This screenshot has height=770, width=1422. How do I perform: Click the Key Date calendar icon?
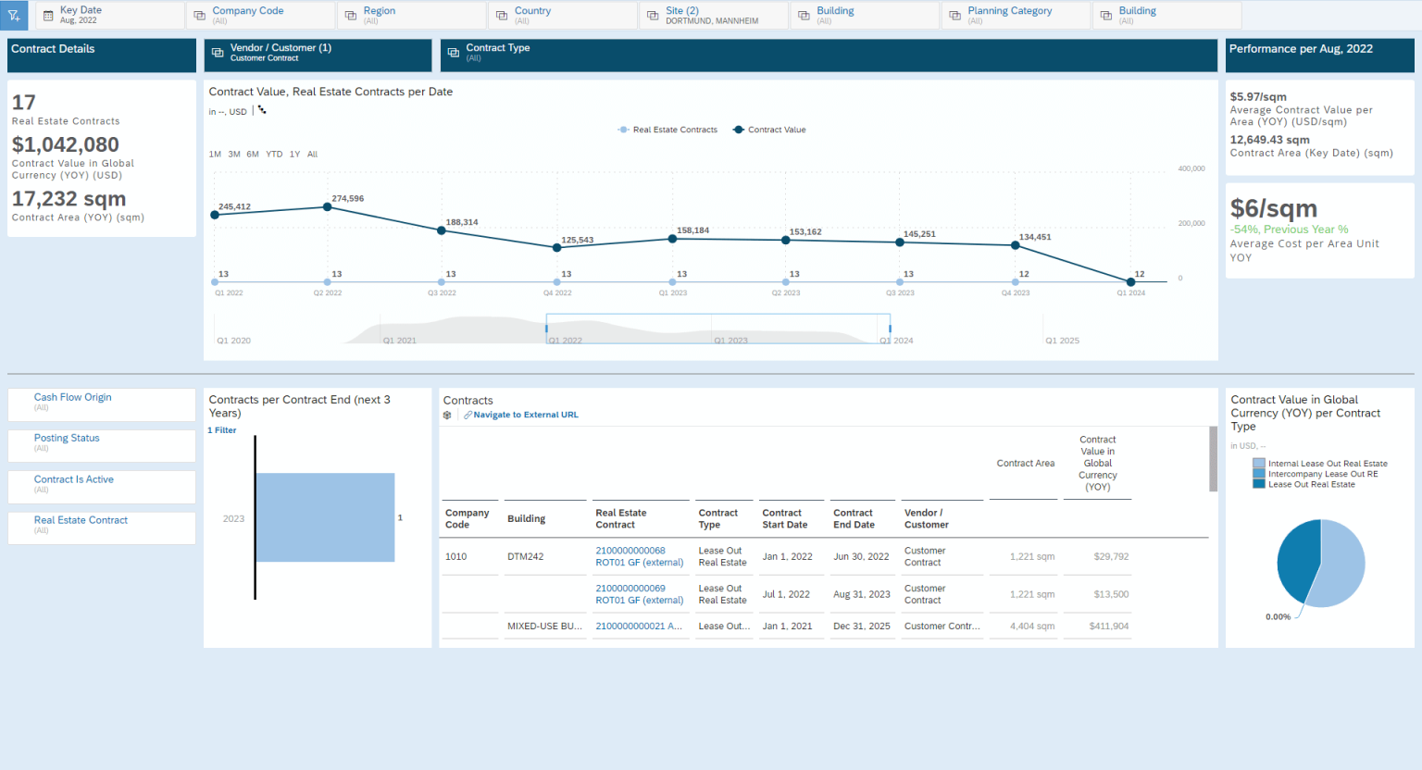(48, 15)
